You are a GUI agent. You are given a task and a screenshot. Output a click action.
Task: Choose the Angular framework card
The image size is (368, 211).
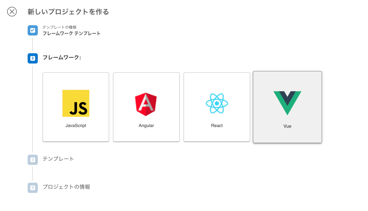click(146, 107)
